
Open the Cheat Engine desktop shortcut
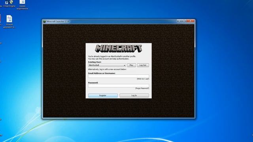pyautogui.click(x=9, y=4)
